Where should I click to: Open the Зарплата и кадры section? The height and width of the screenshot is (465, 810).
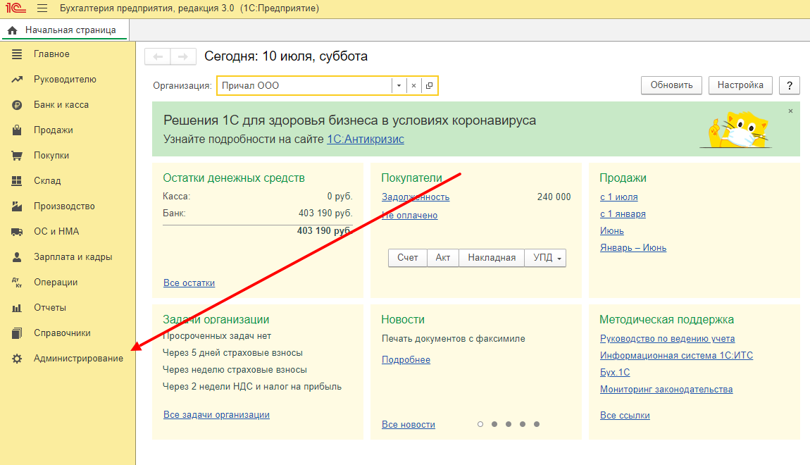pyautogui.click(x=73, y=256)
